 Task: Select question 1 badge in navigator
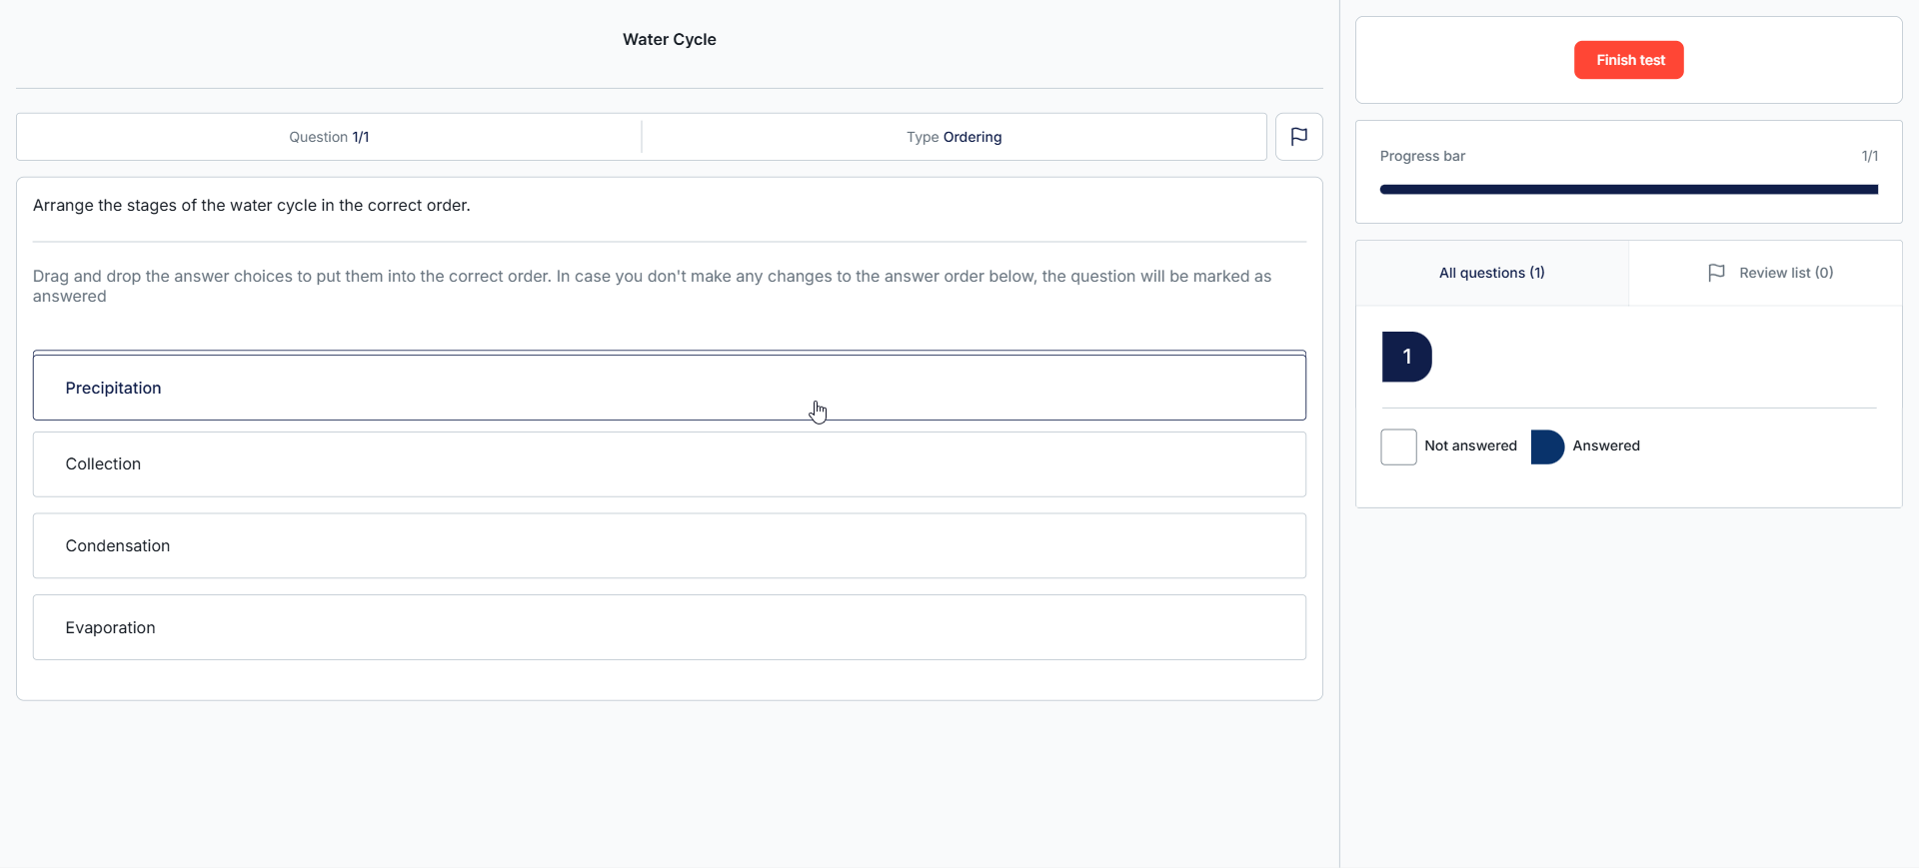click(x=1406, y=357)
